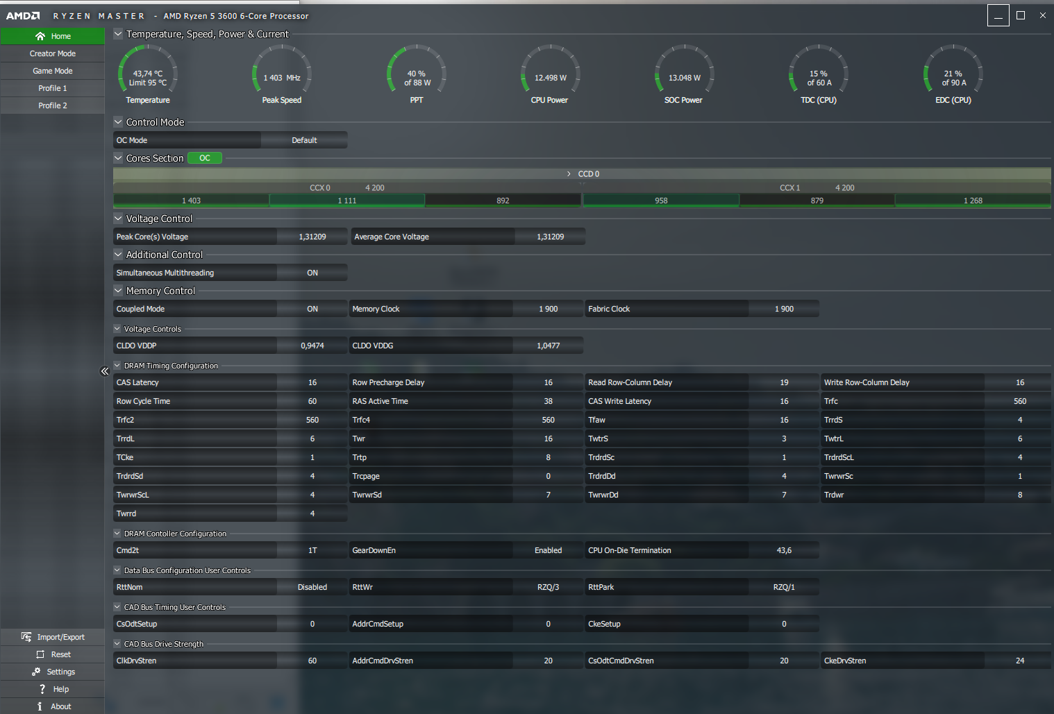The width and height of the screenshot is (1054, 714).
Task: Collapse CAD Bus Timing User Controls
Action: pos(117,607)
